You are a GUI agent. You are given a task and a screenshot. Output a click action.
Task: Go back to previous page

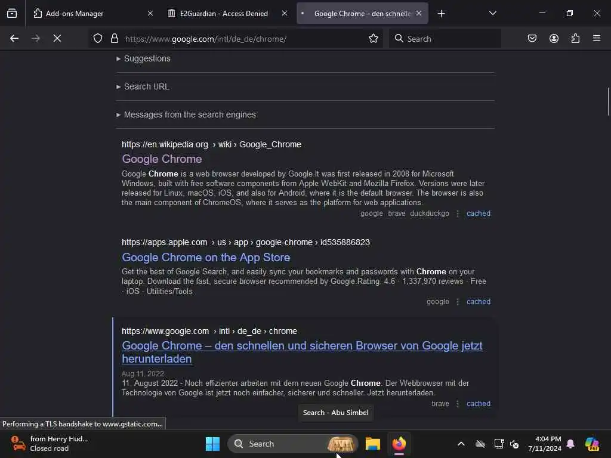(14, 39)
